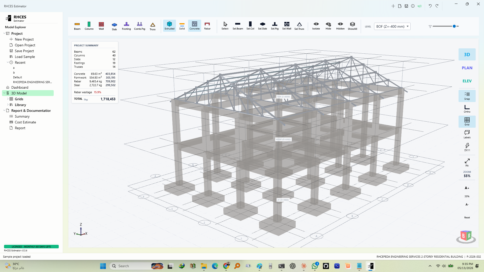Decrease label size with A-
Viewport: 484px width, 272px height.
(467, 205)
